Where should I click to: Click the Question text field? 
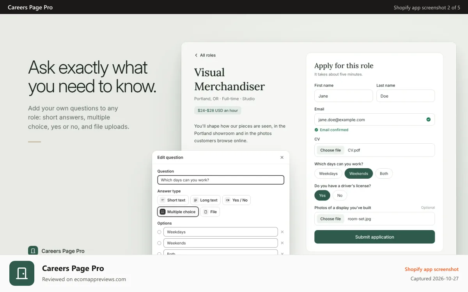tap(221, 180)
